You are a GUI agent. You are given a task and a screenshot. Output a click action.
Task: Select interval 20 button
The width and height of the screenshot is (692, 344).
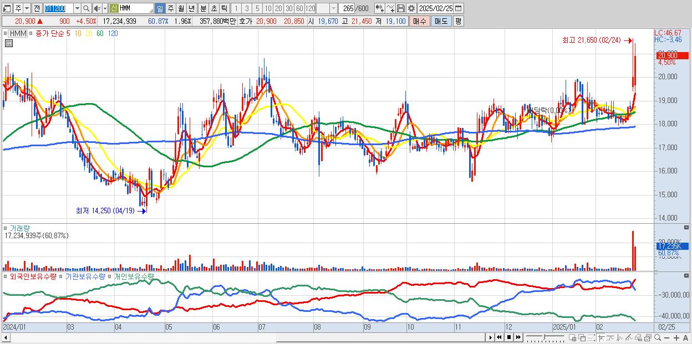click(278, 8)
